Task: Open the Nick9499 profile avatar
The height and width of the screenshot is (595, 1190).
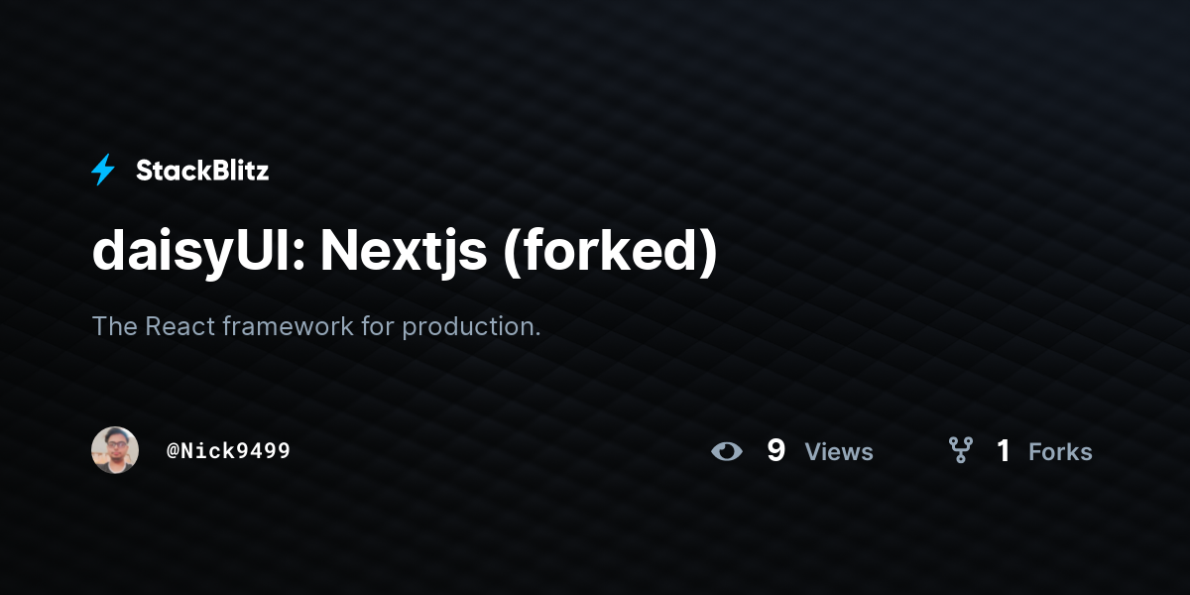Action: coord(115,450)
